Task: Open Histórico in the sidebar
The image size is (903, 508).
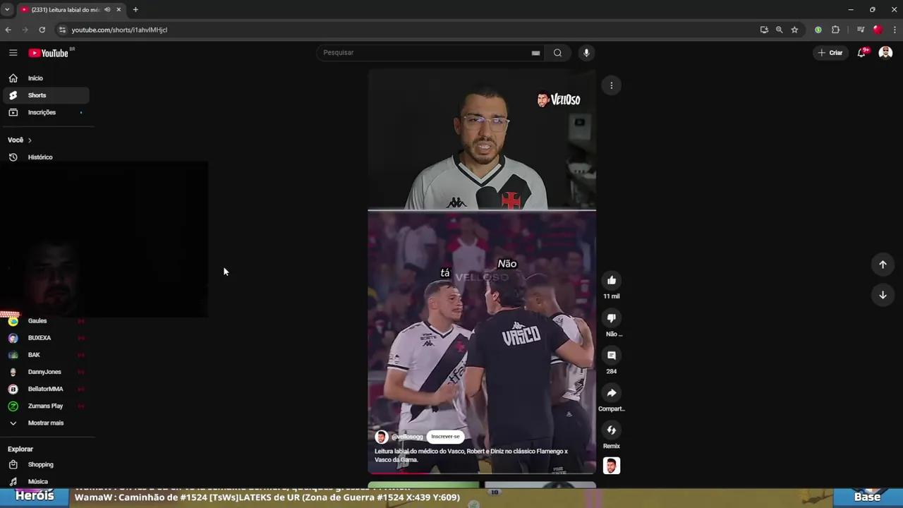Action: [x=46, y=157]
